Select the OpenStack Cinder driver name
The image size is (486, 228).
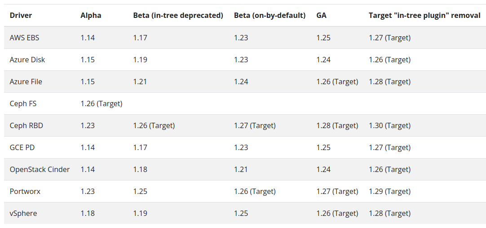click(x=40, y=169)
